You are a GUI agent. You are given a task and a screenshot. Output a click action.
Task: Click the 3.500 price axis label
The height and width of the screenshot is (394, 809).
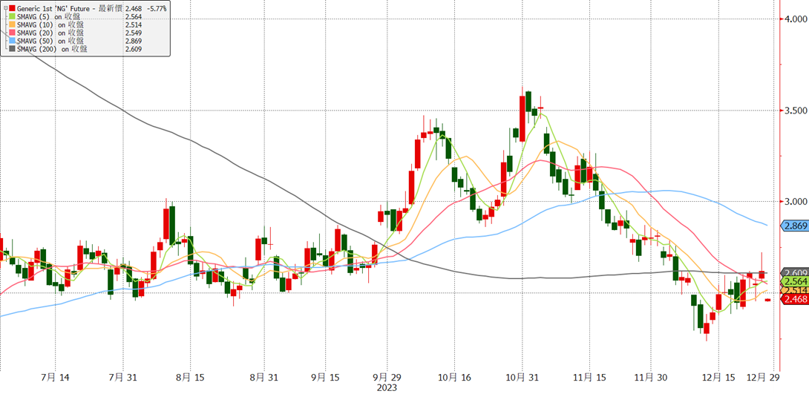point(795,111)
